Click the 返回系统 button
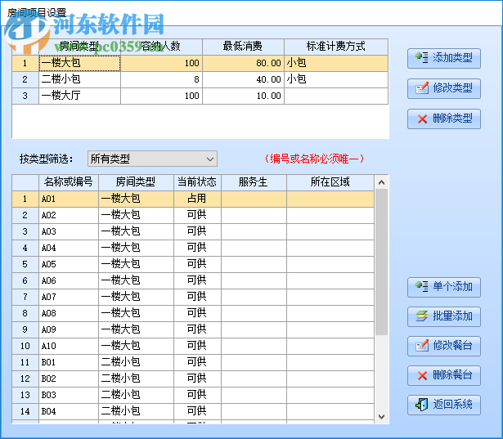The height and width of the screenshot is (439, 503). (444, 405)
